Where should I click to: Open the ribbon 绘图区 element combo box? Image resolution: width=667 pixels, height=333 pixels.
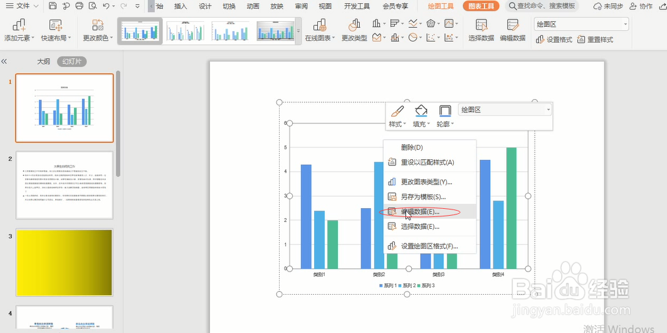(581, 24)
